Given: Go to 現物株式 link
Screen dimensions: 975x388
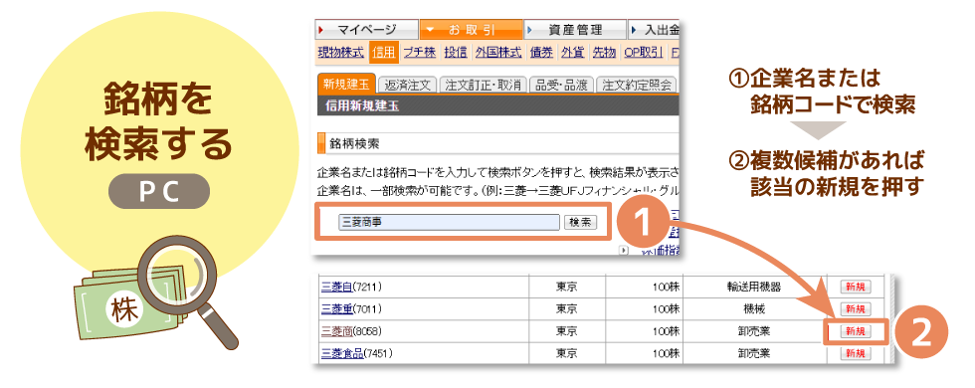Looking at the screenshot, I should point(340,53).
